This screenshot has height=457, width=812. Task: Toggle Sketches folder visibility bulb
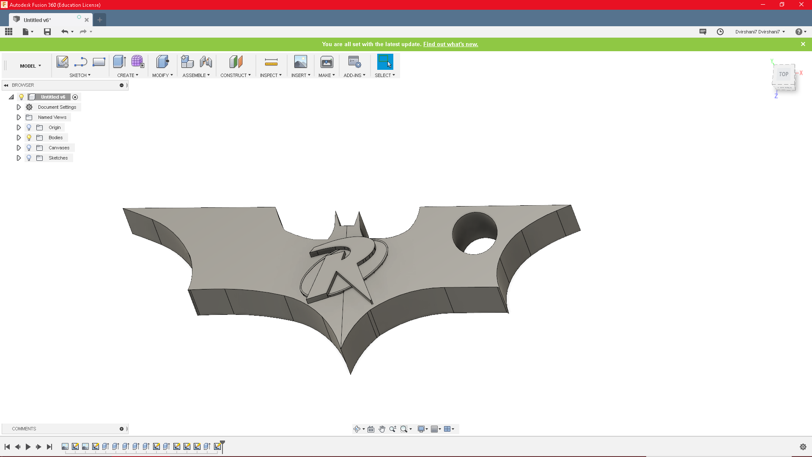pos(29,158)
